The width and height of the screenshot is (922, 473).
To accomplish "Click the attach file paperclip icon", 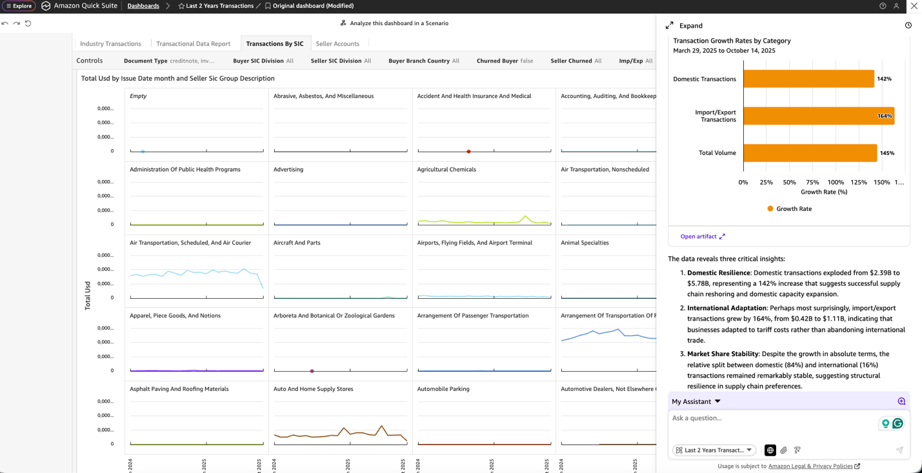I will click(784, 450).
